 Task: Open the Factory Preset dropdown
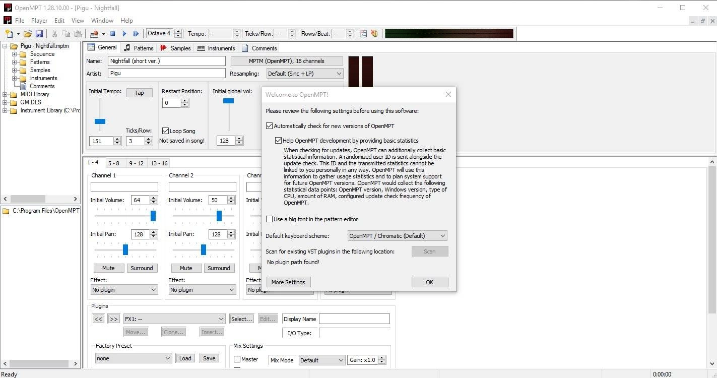[x=134, y=358]
